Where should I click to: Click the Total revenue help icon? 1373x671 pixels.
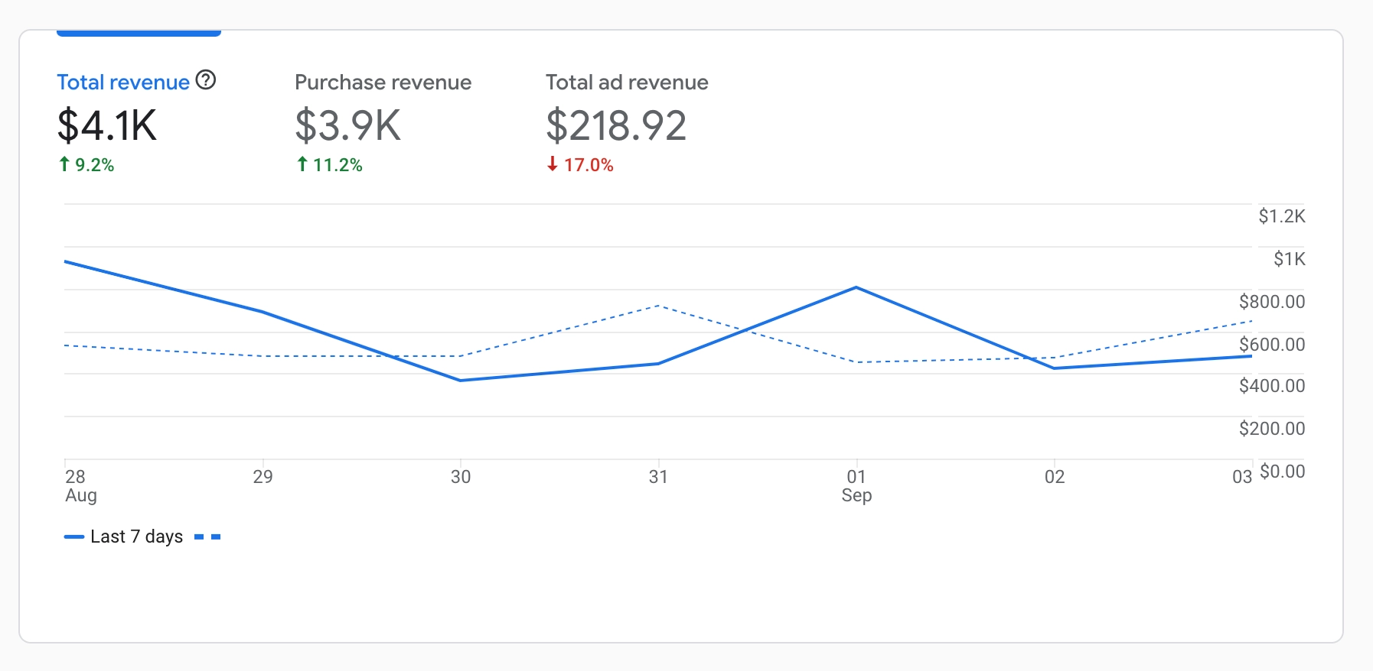[x=206, y=80]
